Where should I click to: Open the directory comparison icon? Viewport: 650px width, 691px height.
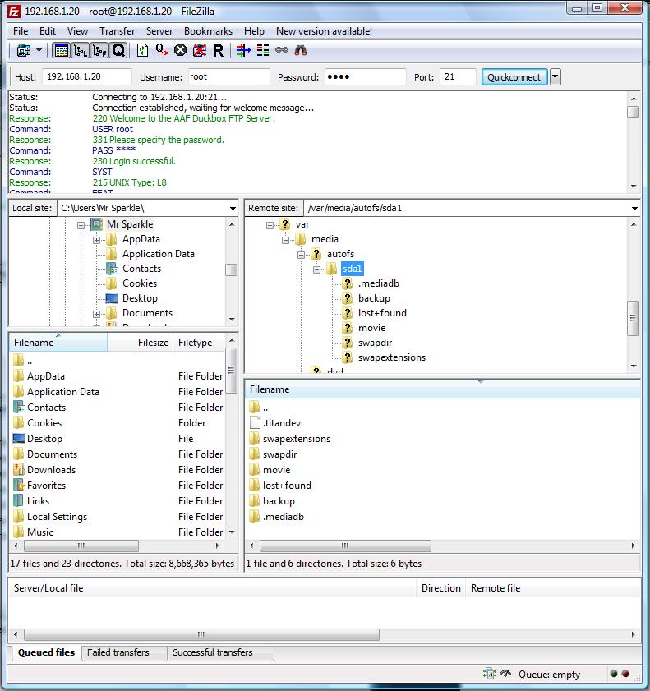263,51
